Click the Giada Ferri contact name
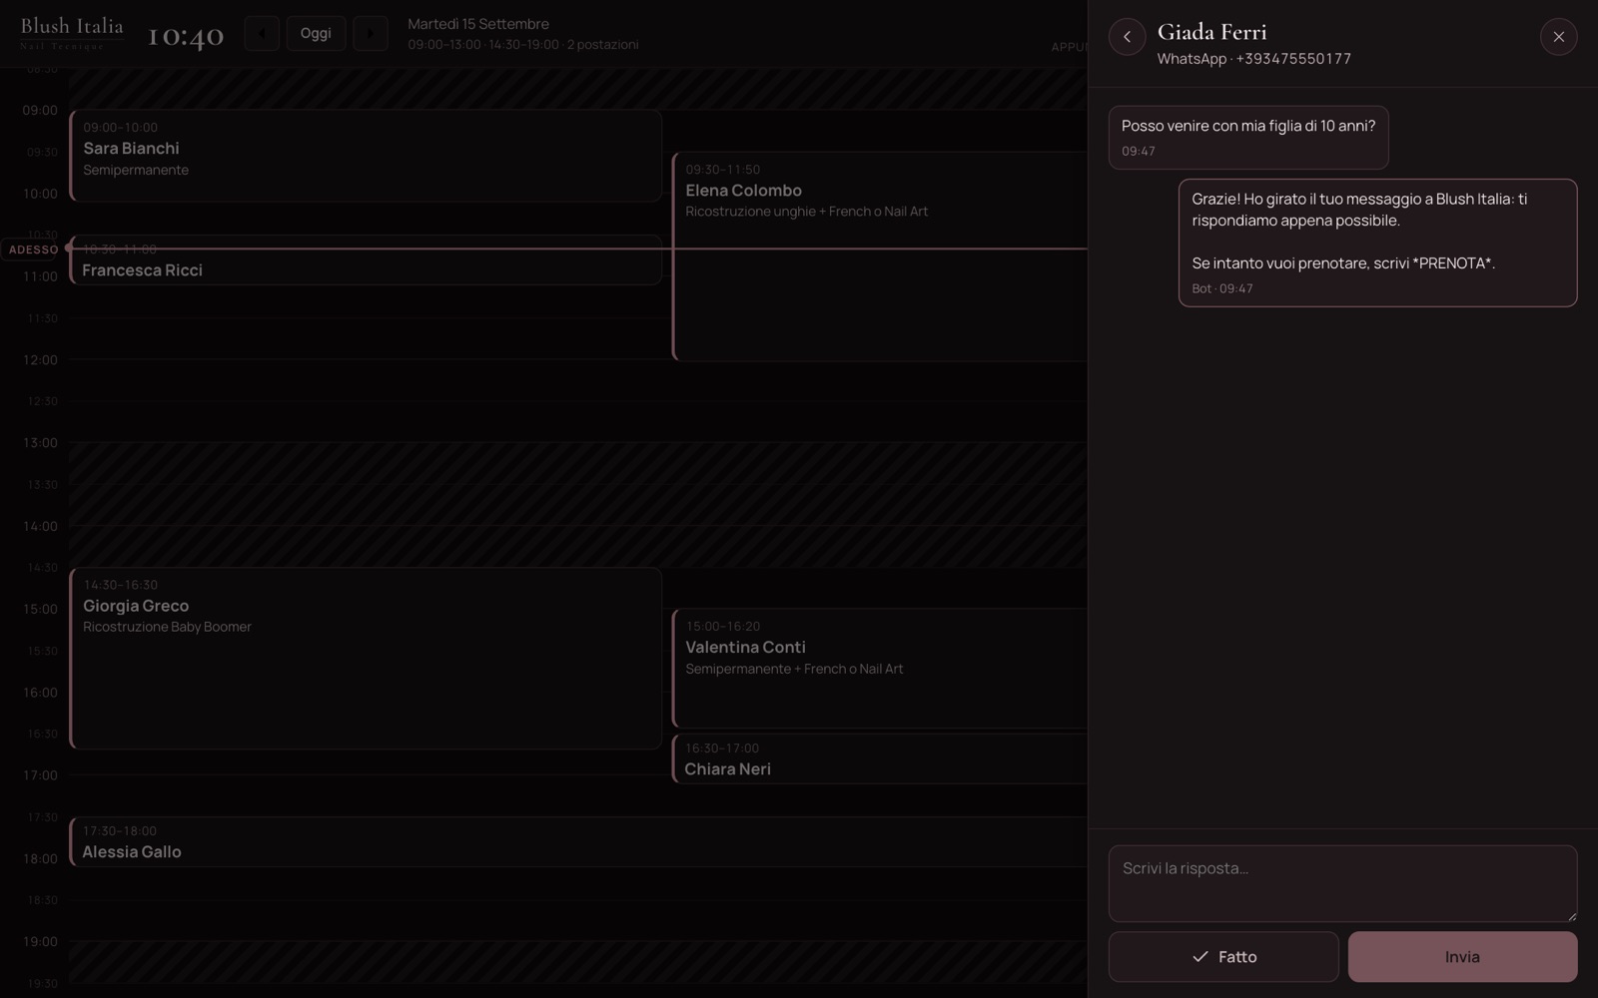This screenshot has height=998, width=1598. [1211, 32]
